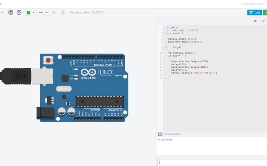Expand the wire color dropdown arrow
The height and width of the screenshot is (166, 267).
pyautogui.click(x=34, y=12)
